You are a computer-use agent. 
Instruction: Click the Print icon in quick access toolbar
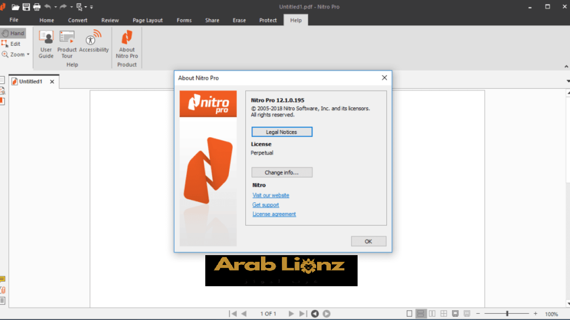click(x=37, y=7)
